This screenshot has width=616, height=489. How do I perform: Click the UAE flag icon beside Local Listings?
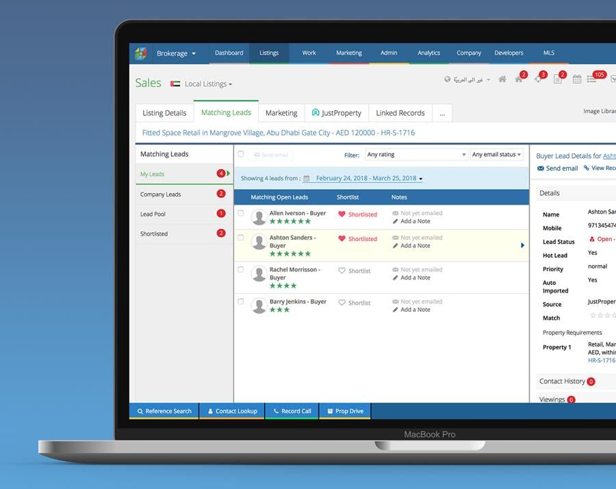point(175,84)
